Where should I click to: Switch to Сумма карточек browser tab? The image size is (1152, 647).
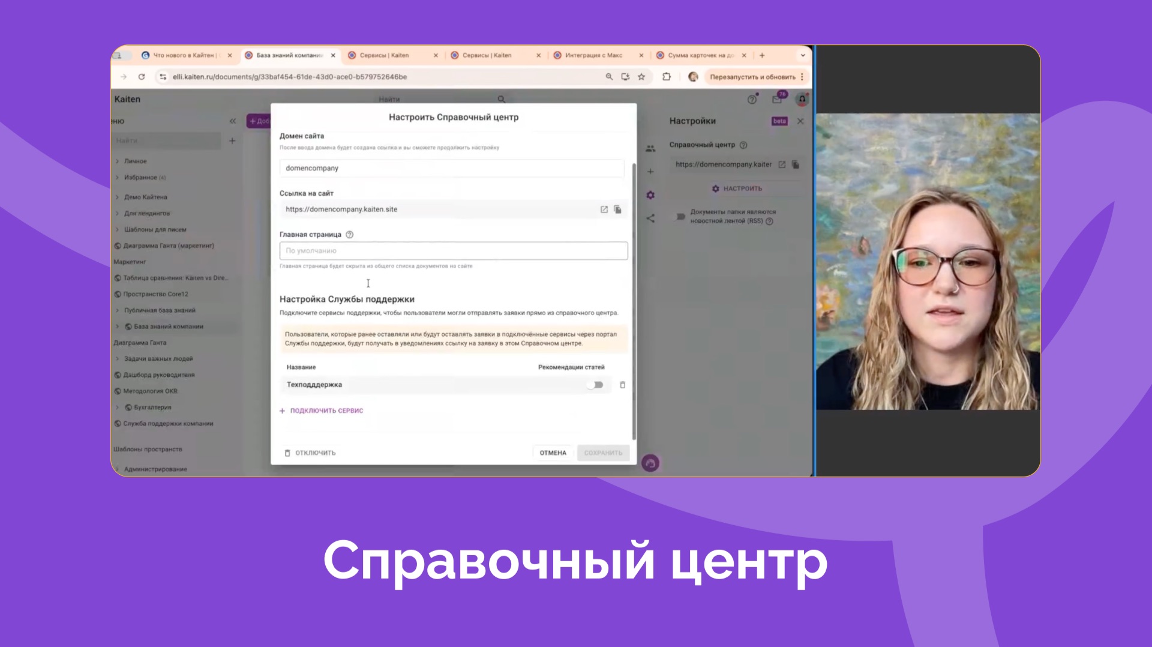click(700, 55)
